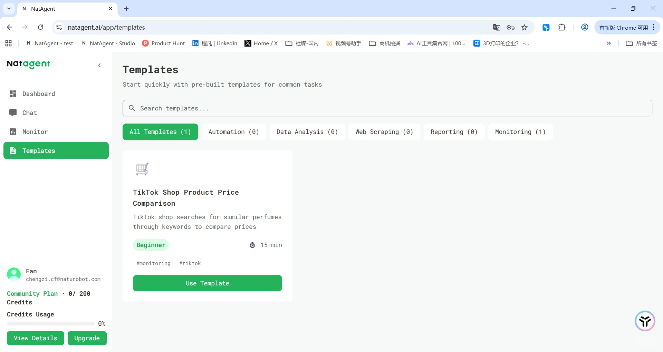The width and height of the screenshot is (663, 352).
Task: Open the Extensions puzzle menu
Action: click(x=562, y=28)
